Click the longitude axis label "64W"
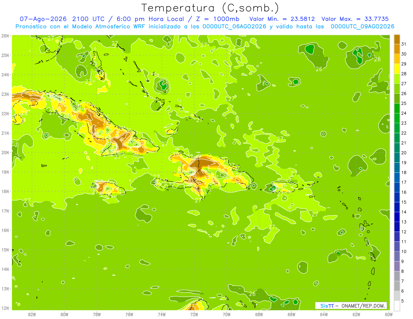The width and height of the screenshot is (413, 319). pyautogui.click(x=324, y=314)
